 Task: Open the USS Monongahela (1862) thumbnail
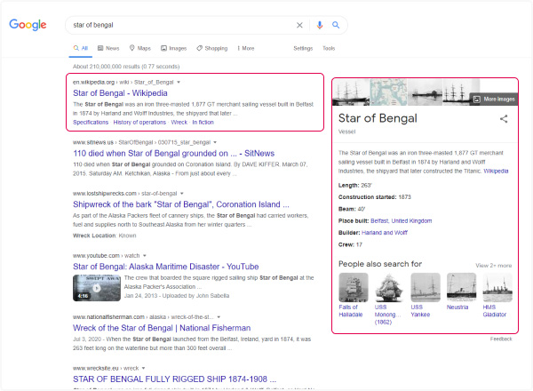(389, 287)
